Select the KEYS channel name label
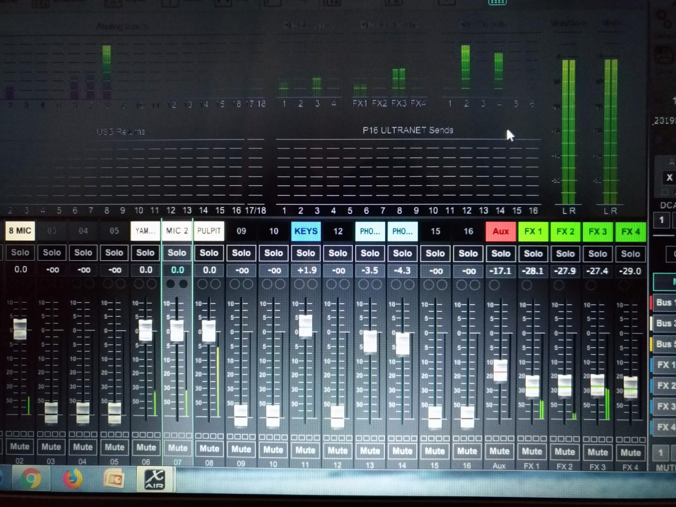676x507 pixels. coord(306,231)
